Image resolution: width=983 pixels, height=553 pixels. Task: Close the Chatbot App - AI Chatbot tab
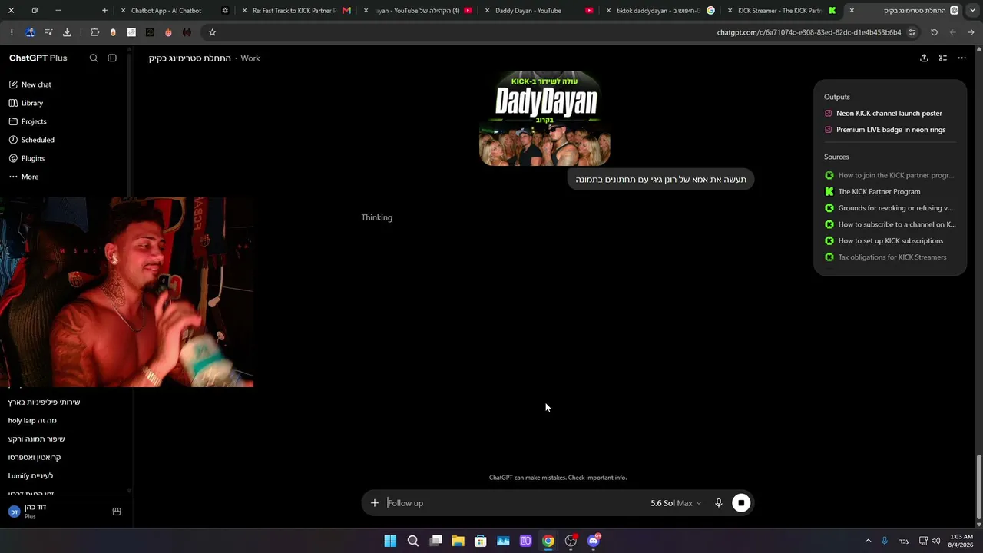pyautogui.click(x=124, y=11)
